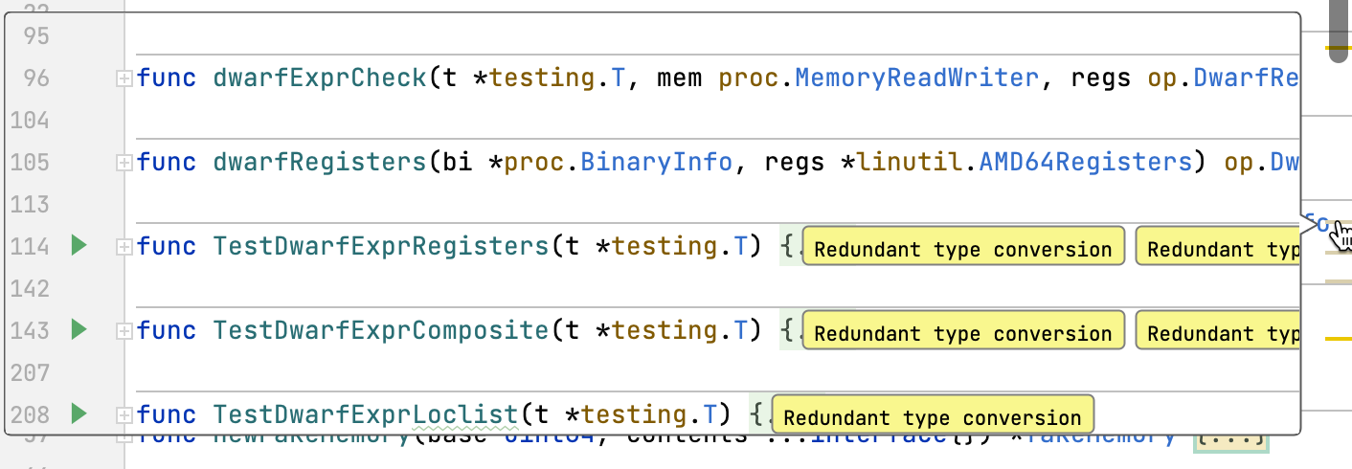Expand the TestDwarfExprComposite fold toggle

124,331
